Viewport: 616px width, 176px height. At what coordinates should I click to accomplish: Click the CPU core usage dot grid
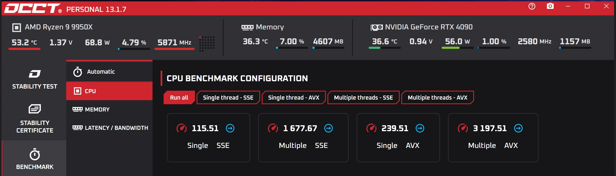pos(207,44)
